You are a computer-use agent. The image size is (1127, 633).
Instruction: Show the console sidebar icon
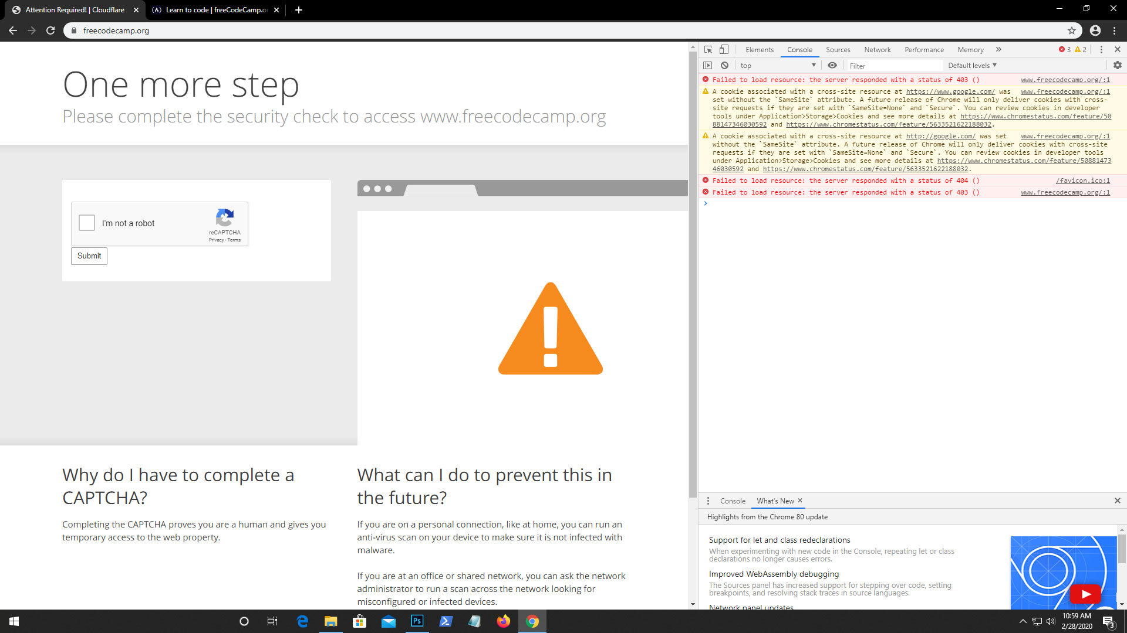coord(707,66)
